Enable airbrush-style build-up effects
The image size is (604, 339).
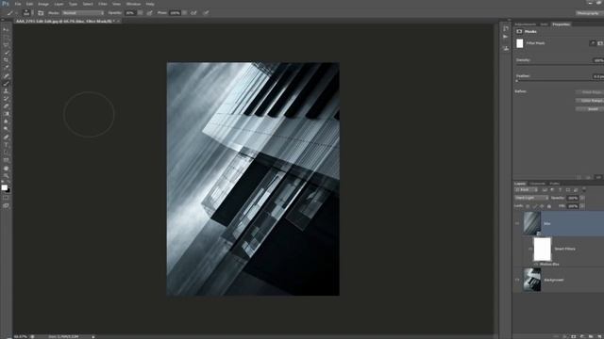(x=193, y=13)
